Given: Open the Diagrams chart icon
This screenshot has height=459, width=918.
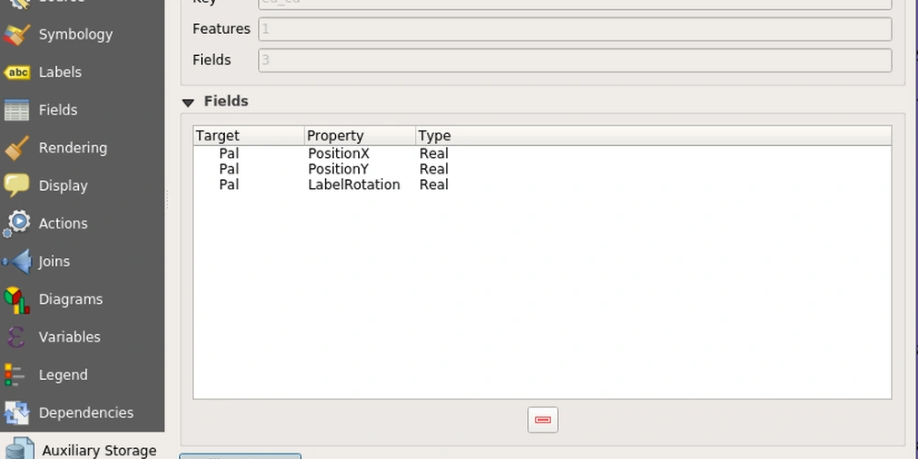Looking at the screenshot, I should coord(17,300).
